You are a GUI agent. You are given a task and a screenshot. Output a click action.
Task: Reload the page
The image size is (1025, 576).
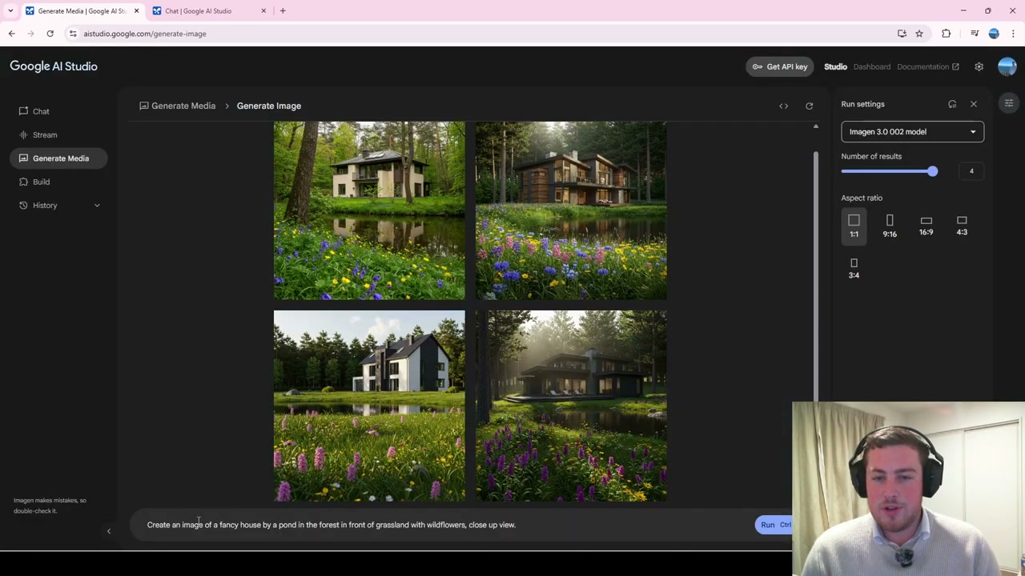click(50, 34)
